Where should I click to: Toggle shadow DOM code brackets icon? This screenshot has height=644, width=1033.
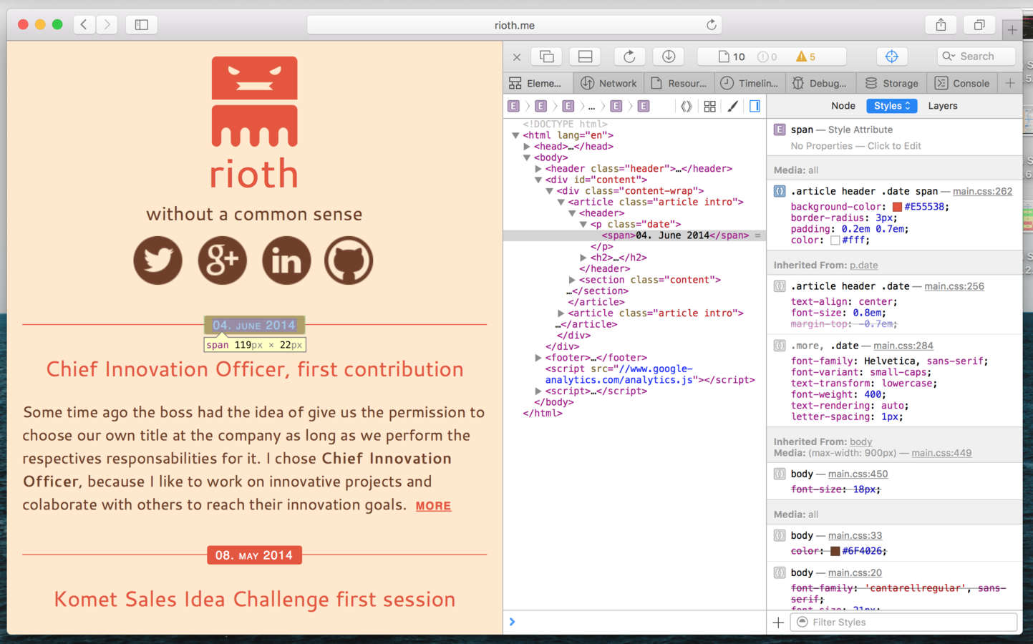686,106
